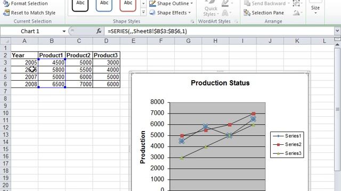Click the Year header cell
The height and width of the screenshot is (191, 341).
(x=25, y=55)
